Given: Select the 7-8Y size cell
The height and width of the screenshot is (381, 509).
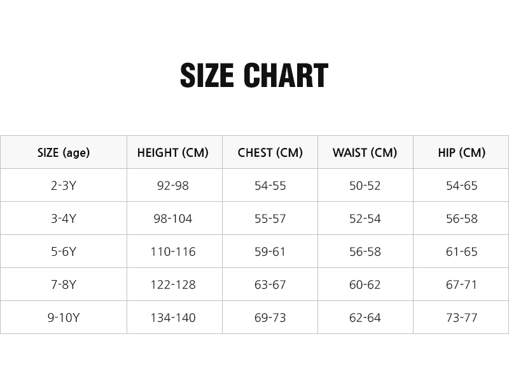Looking at the screenshot, I should pos(64,284).
